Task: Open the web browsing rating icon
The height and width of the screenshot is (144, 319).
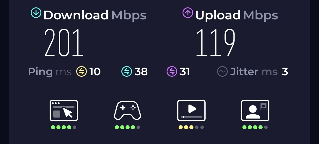Action: 64,110
